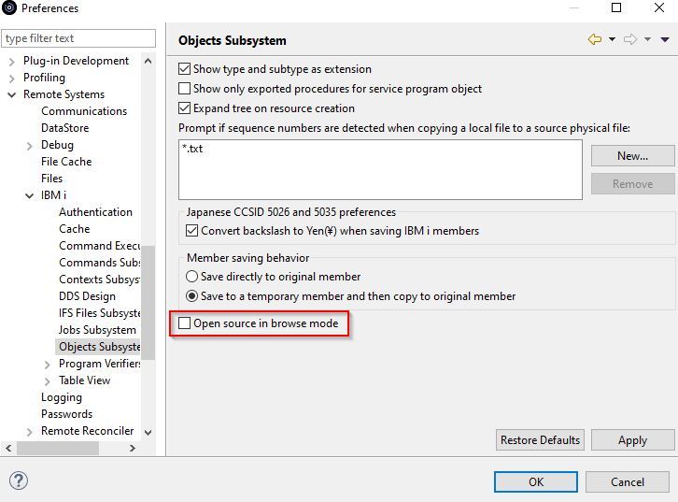Image resolution: width=678 pixels, height=502 pixels.
Task: Click the help question mark icon
Action: tap(19, 481)
